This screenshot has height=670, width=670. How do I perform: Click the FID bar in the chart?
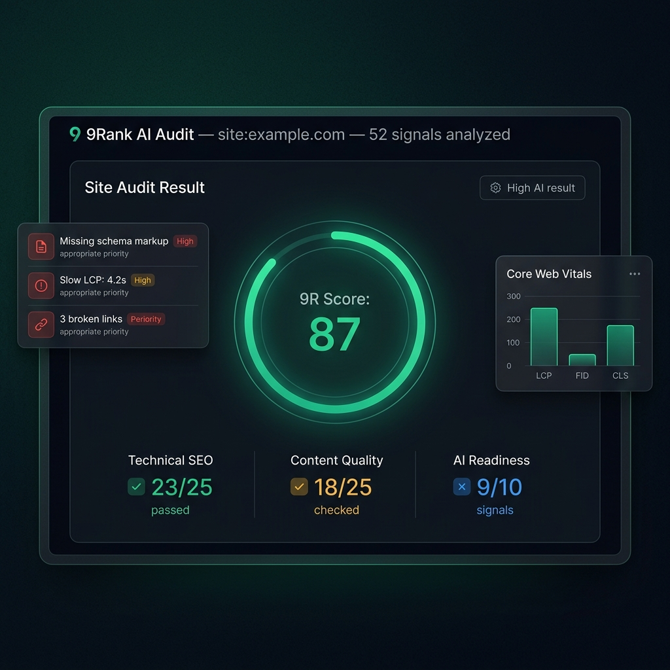tap(582, 360)
